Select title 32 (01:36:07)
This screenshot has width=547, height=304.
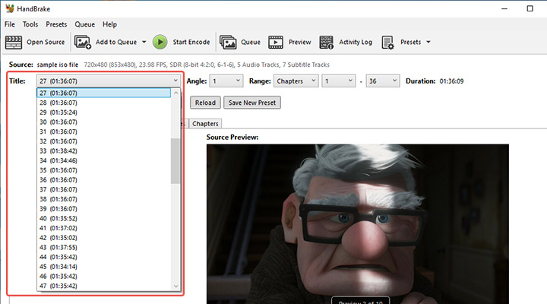click(x=103, y=141)
